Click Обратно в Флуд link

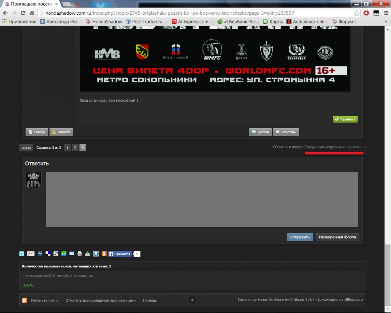click(287, 147)
